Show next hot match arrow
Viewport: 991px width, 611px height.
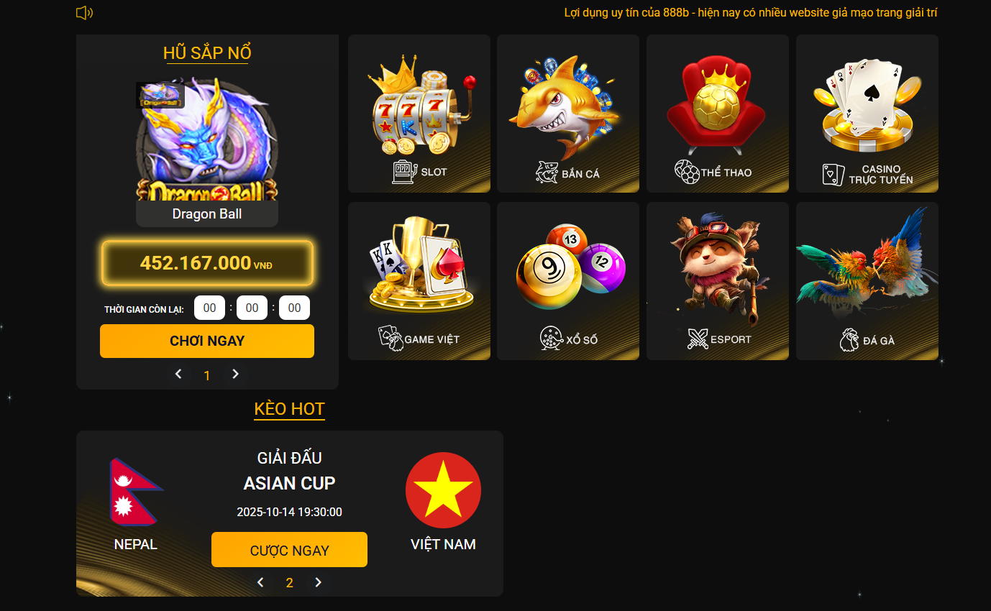tap(318, 582)
